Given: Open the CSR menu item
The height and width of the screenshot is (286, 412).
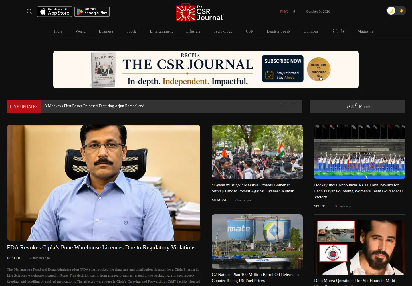Looking at the screenshot, I should [249, 31].
